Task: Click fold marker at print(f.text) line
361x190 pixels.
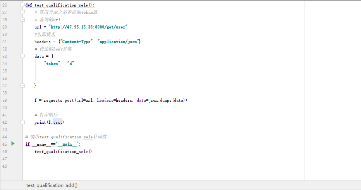Action: click(x=22, y=122)
